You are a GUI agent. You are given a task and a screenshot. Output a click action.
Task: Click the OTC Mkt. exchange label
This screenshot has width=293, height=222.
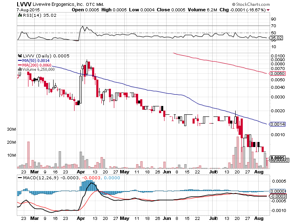95,4
